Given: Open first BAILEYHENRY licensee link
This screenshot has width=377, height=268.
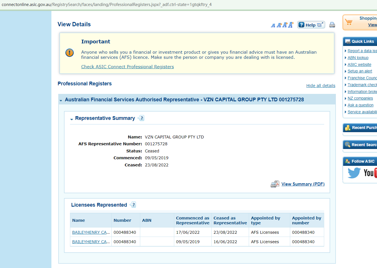Looking at the screenshot, I should pos(91,232).
